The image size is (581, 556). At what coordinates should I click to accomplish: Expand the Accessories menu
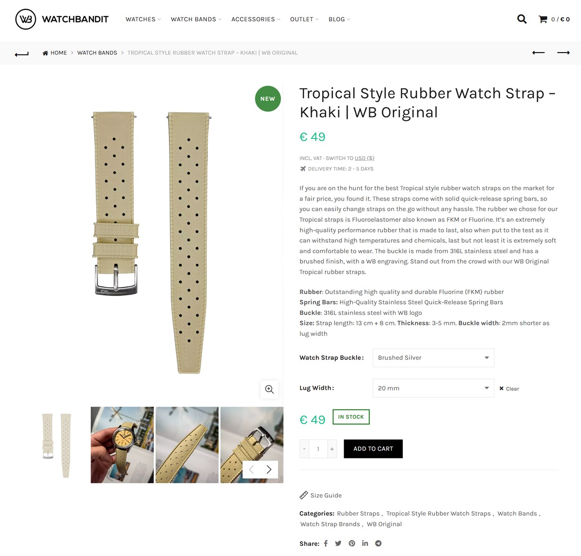256,19
